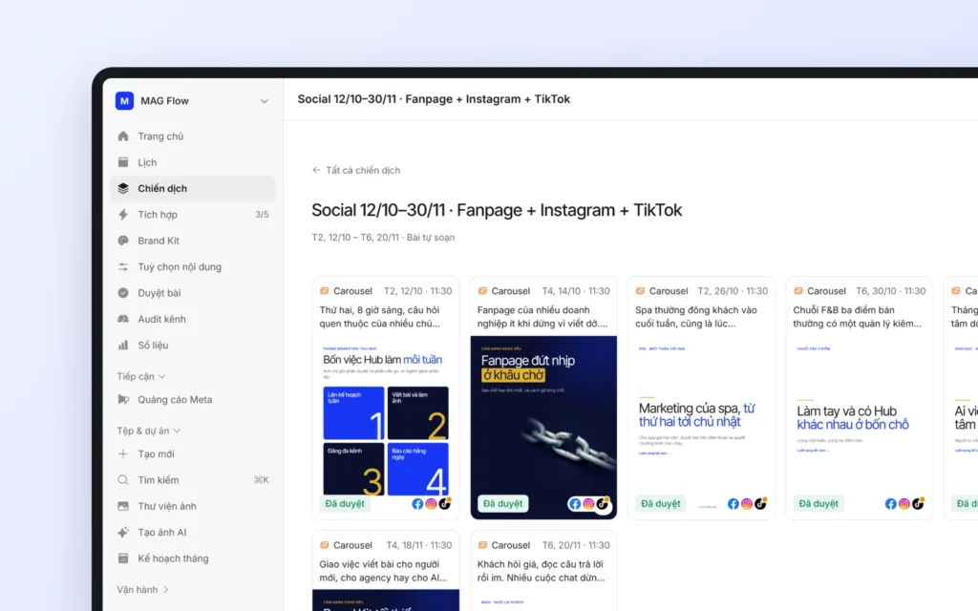Click caption 'Chuỗi F&B ba điểm bán'

(843, 310)
